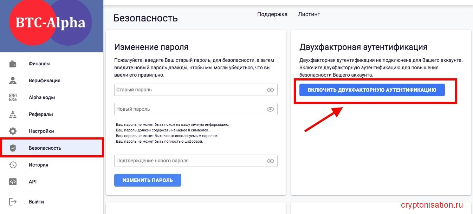Reveal the new password field contents
This screenshot has height=214, width=473.
[x=270, y=109]
